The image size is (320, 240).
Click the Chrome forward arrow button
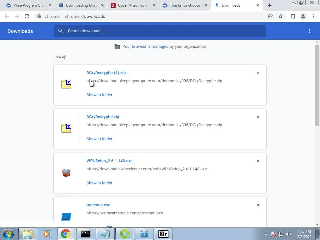pos(17,16)
